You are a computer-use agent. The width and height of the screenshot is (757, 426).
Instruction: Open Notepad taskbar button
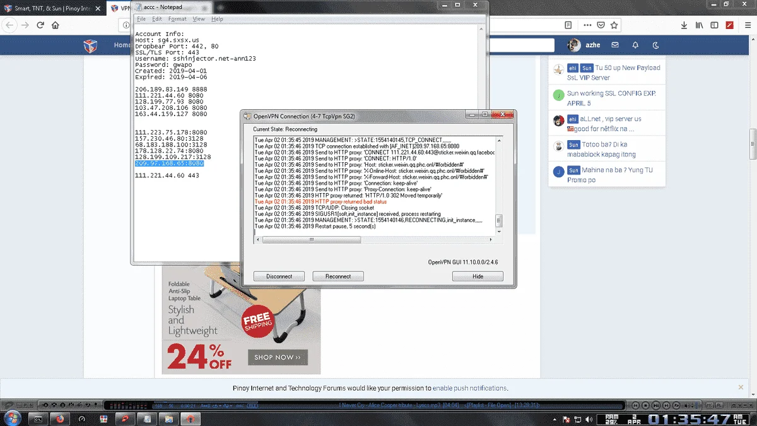(x=146, y=418)
